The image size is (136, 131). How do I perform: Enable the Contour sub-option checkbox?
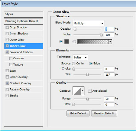[11, 58]
